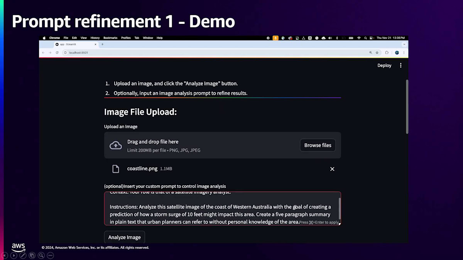The width and height of the screenshot is (463, 260).
Task: Click the browser forward arrow
Action: point(50,52)
